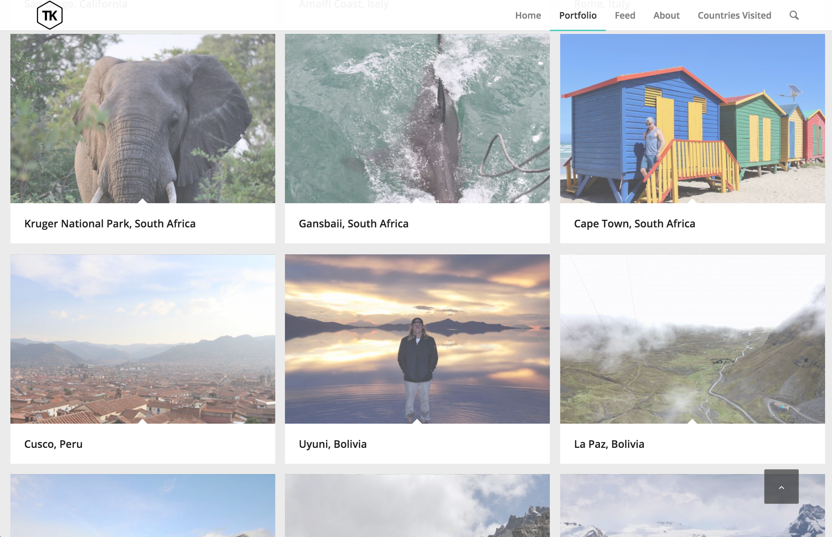Click the TK hexagon logo
Viewport: 832px width, 537px height.
49,15
